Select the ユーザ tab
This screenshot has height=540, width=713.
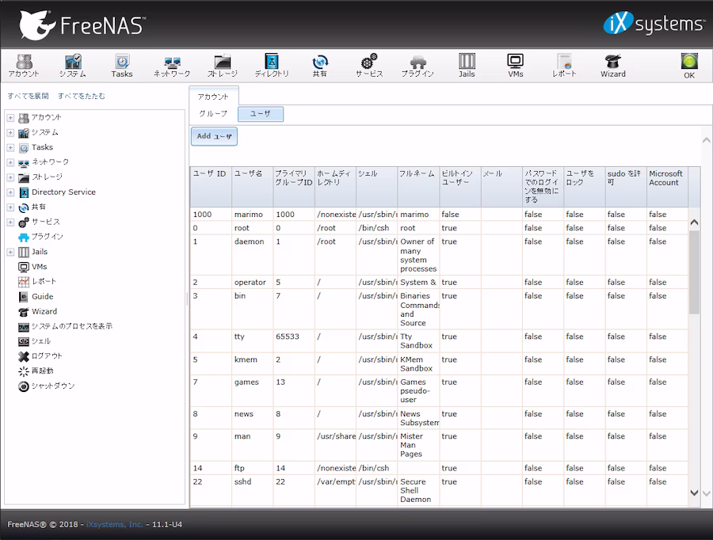tap(261, 114)
